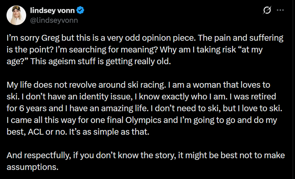
Task: Click the paragraph starting "I'm sorry Greg"
Action: point(145,50)
